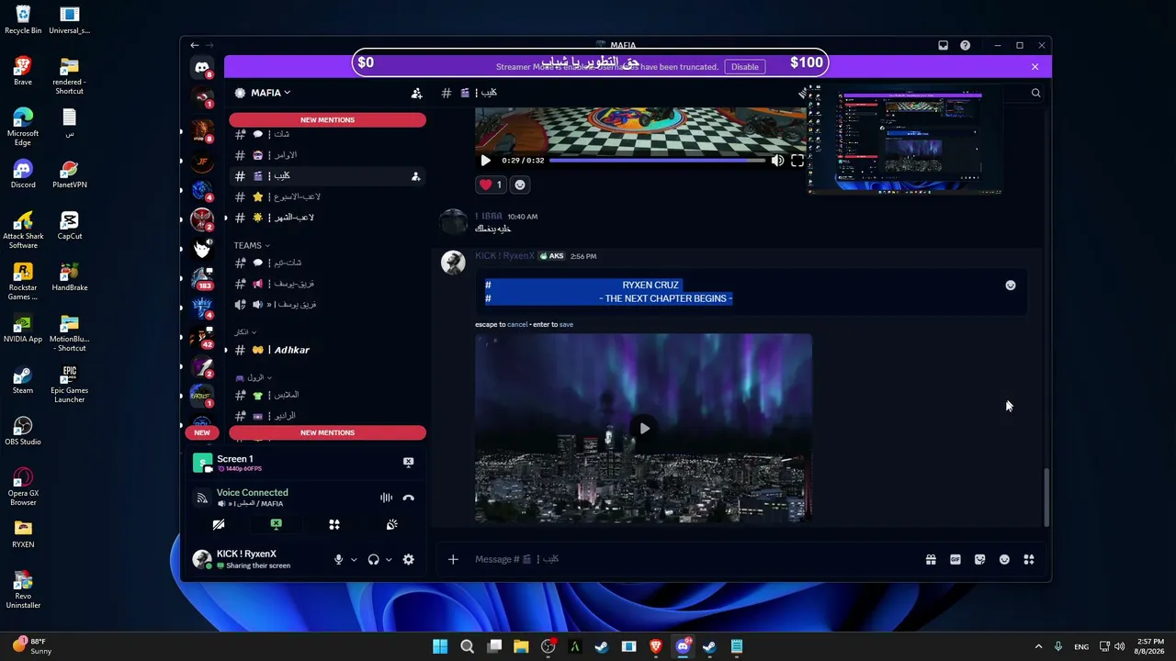Open noise suppression waveform icon

pos(386,498)
